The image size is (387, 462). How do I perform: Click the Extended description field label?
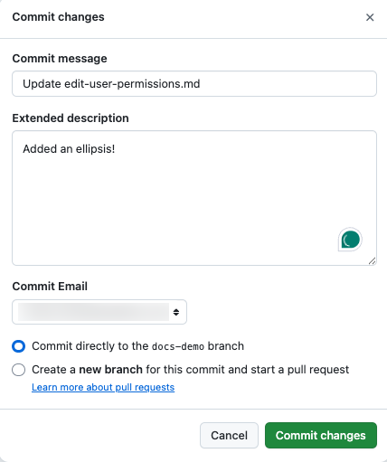71,118
